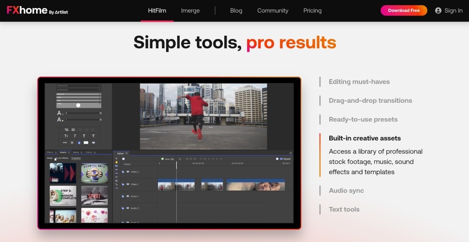Click the Sign In link
This screenshot has height=242, width=469.
point(454,11)
